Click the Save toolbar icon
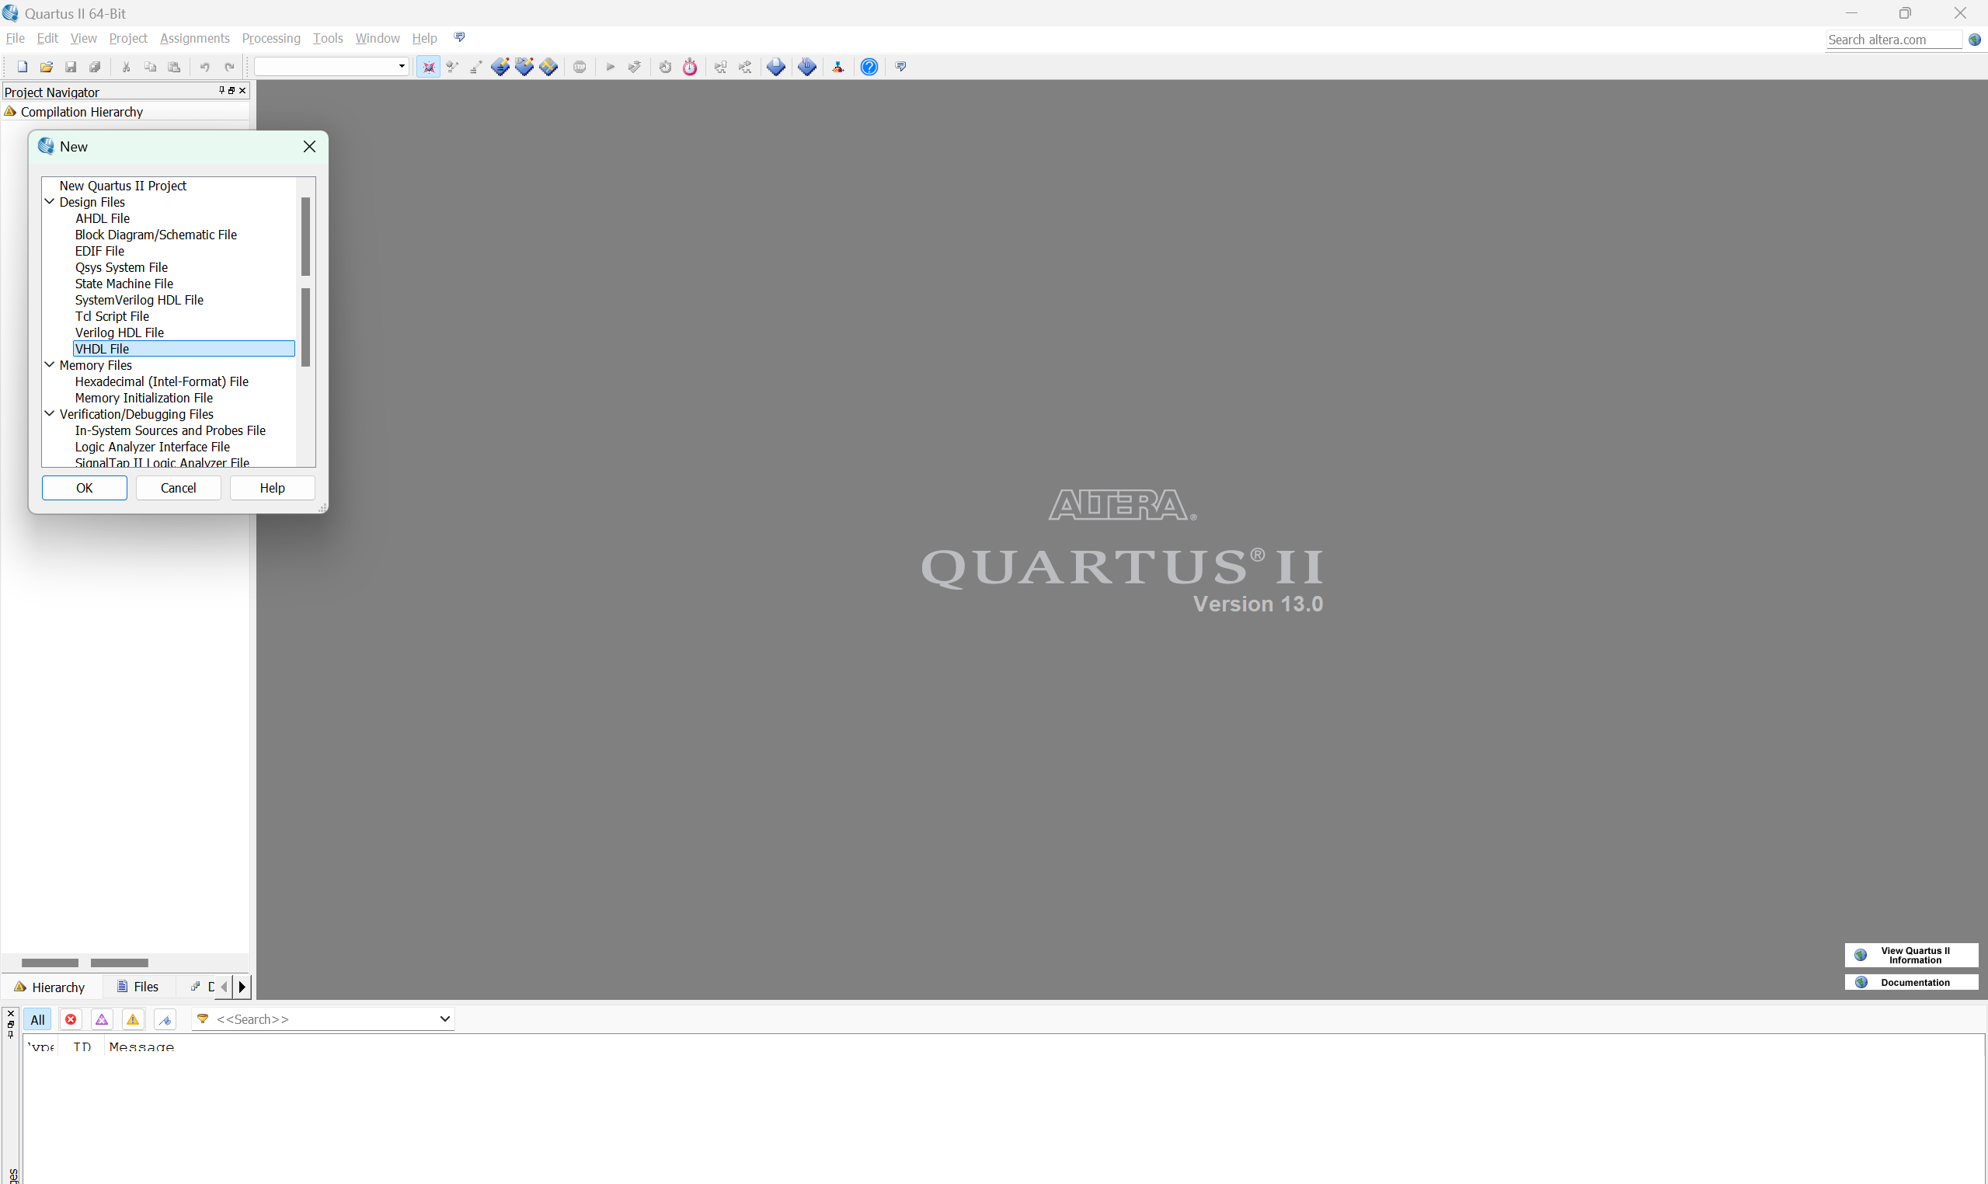The width and height of the screenshot is (1988, 1184). 70,67
